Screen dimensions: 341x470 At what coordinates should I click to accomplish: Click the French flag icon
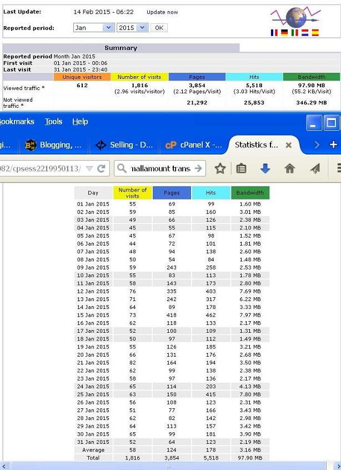[274, 32]
